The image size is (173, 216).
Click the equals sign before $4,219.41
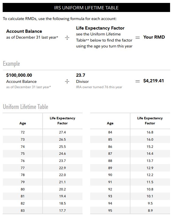(138, 81)
